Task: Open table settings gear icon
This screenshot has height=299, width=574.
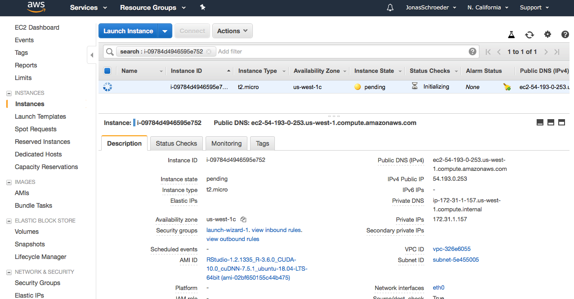Action: (547, 35)
